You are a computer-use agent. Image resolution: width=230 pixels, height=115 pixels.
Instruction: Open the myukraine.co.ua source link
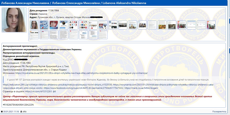coord(81,73)
